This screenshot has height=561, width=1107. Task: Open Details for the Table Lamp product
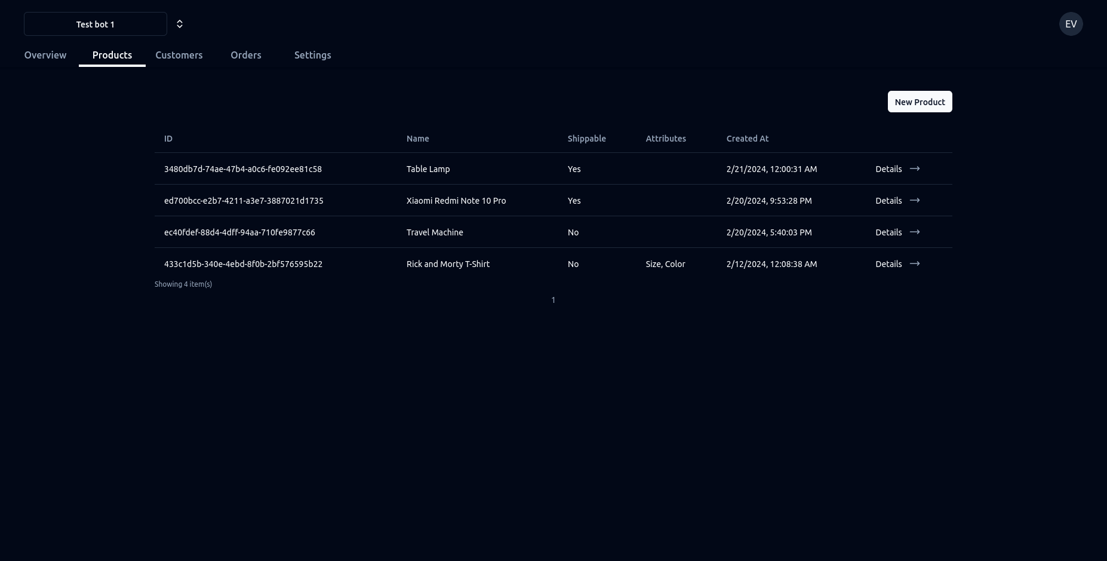click(x=888, y=169)
